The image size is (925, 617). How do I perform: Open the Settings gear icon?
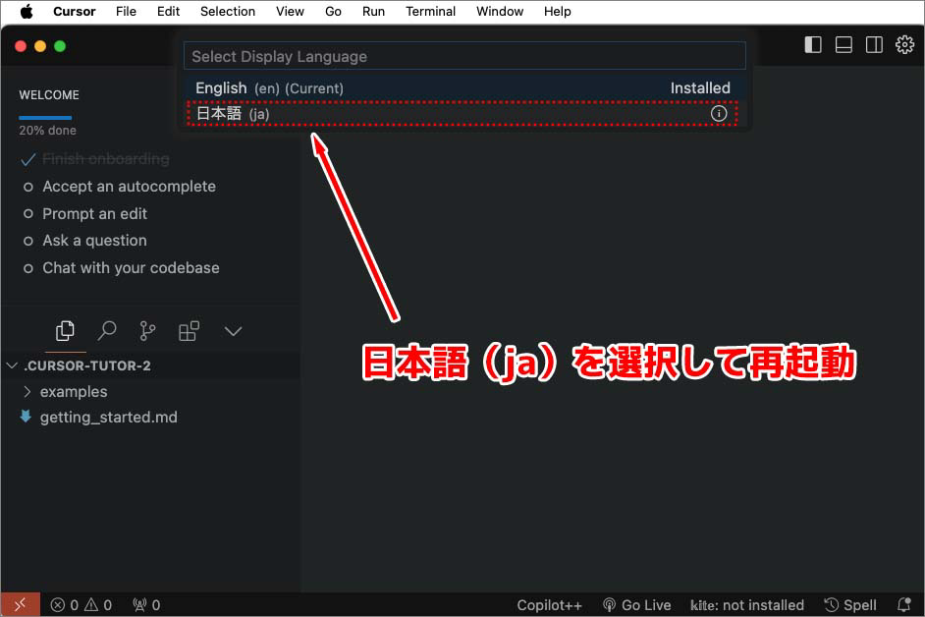(x=904, y=43)
